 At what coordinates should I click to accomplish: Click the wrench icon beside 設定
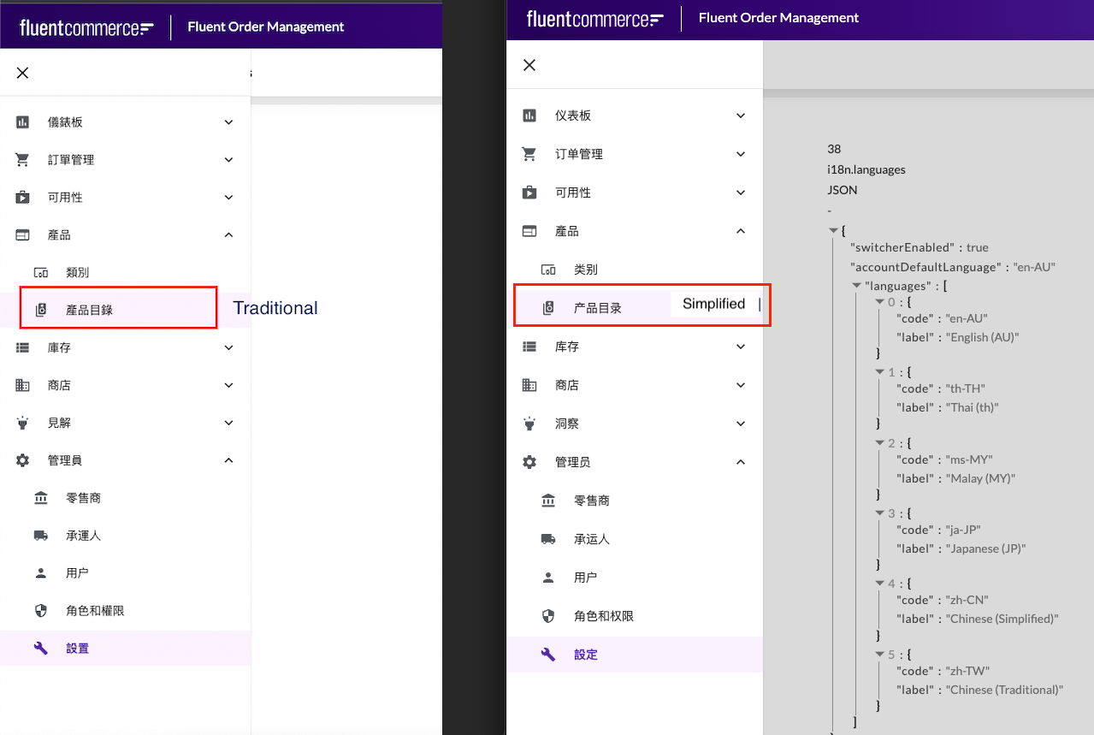click(x=548, y=655)
